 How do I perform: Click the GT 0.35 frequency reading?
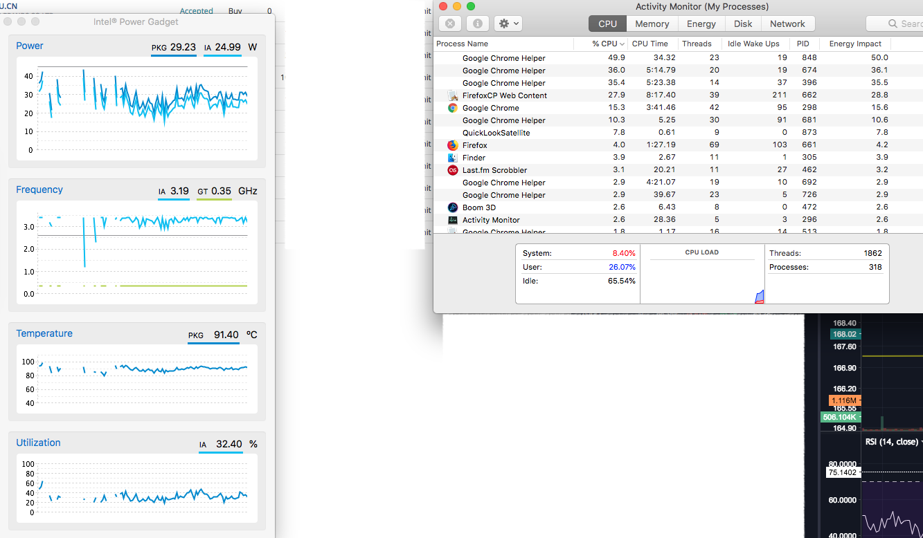(x=214, y=192)
